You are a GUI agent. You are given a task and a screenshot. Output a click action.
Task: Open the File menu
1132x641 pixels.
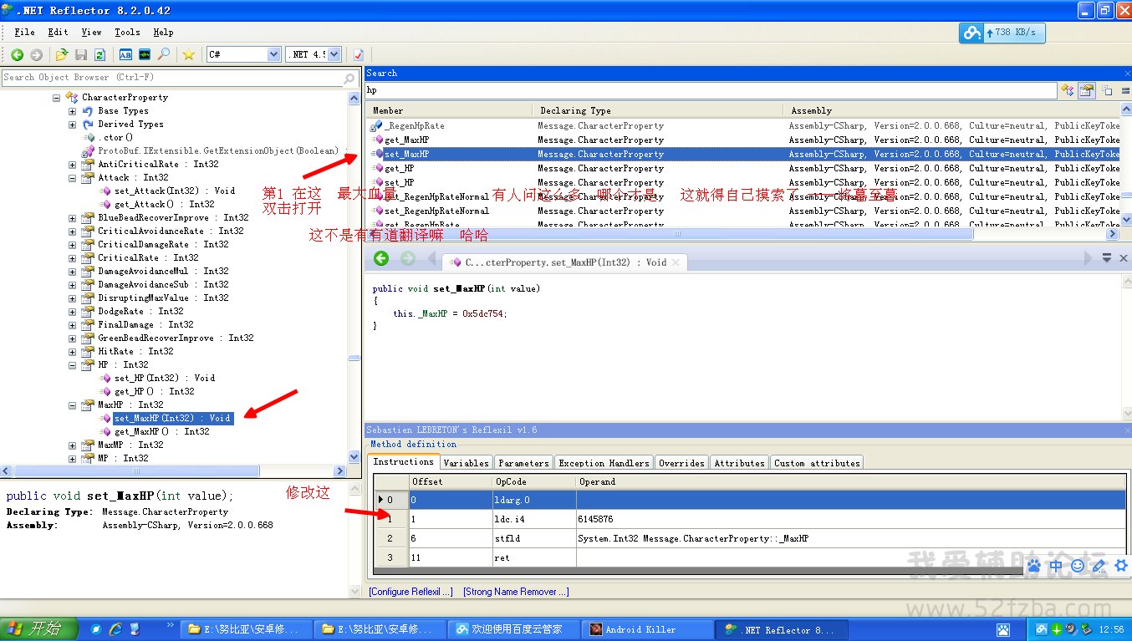[24, 33]
